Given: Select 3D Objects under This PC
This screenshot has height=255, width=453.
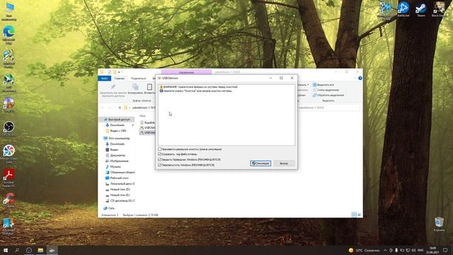Looking at the screenshot, I should coord(120,172).
